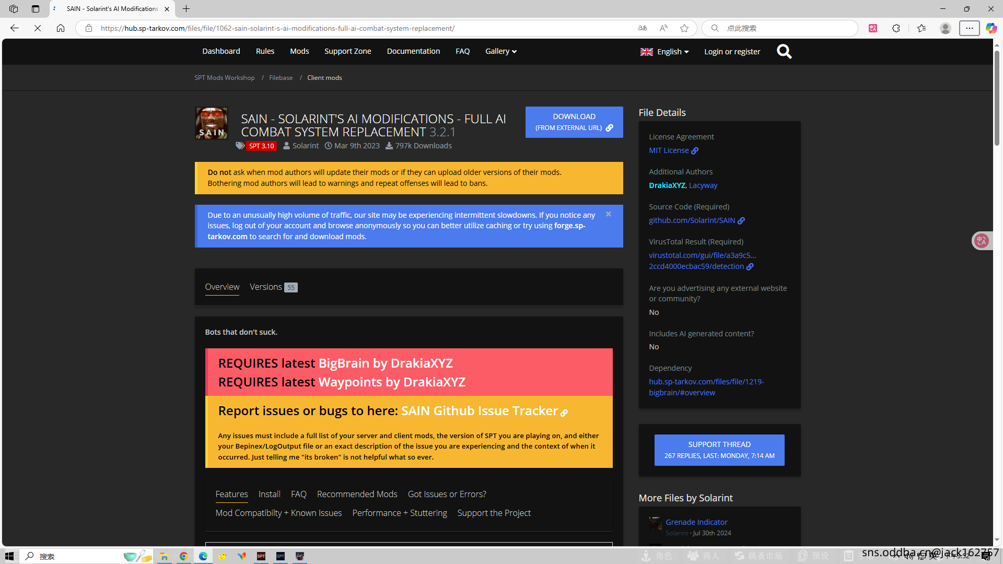
Task: Click the red translation extension icon
Action: (873, 28)
